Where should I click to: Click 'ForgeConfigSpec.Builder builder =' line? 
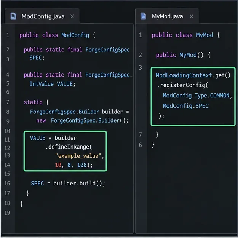[x=79, y=112]
